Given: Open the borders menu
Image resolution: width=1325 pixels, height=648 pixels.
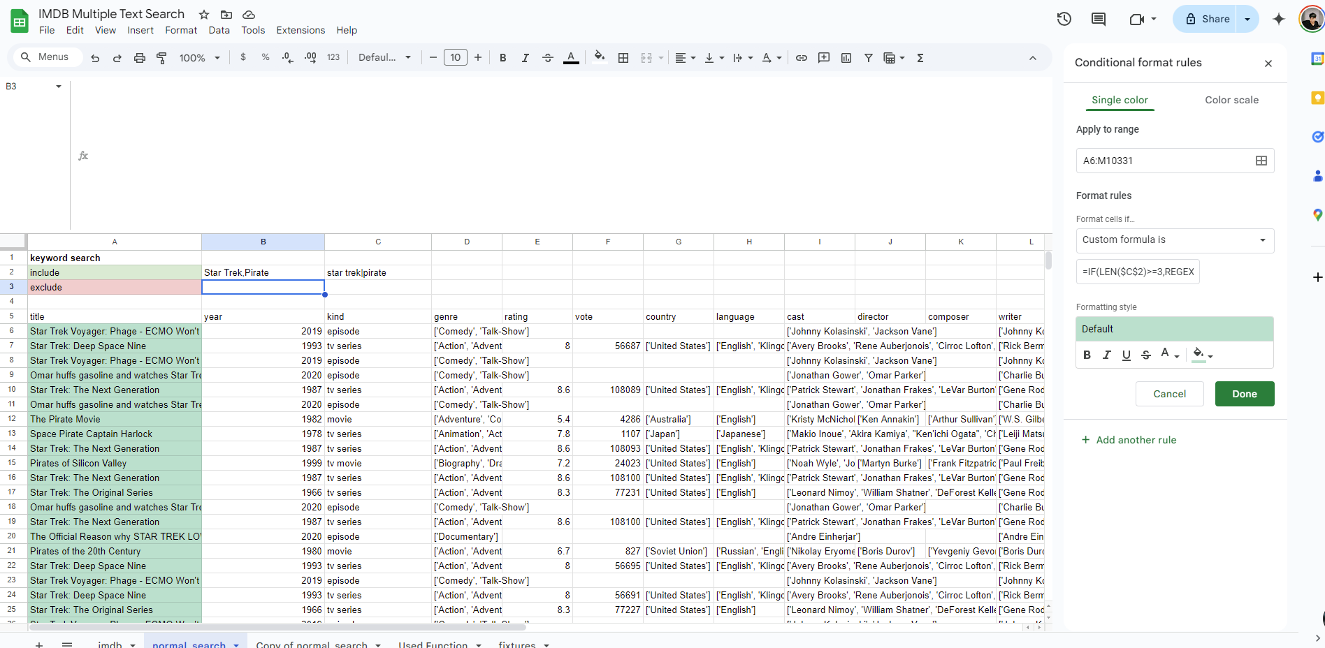Looking at the screenshot, I should [623, 58].
